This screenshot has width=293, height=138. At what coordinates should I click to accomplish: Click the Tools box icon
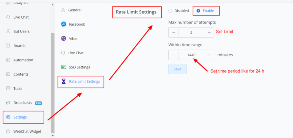tap(8, 89)
